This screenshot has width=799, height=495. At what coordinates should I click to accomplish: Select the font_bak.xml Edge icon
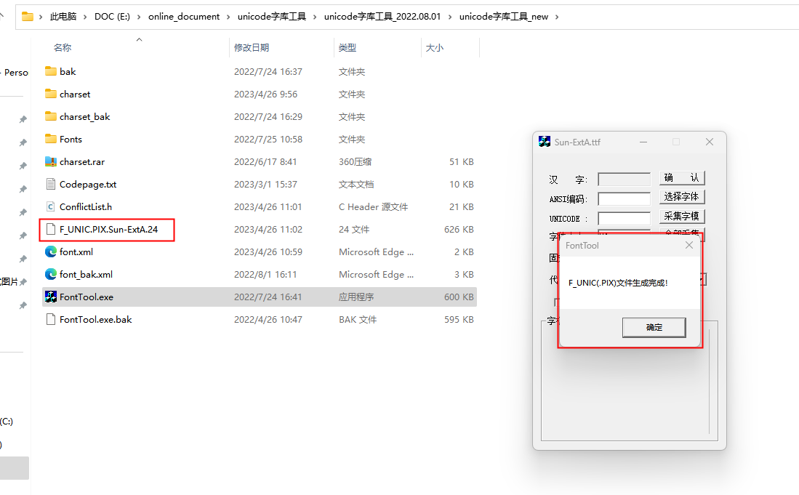[x=50, y=274]
